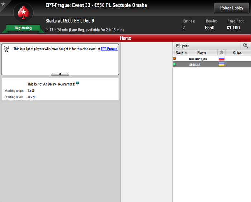Open the player search magnifier icon

[x=246, y=46]
